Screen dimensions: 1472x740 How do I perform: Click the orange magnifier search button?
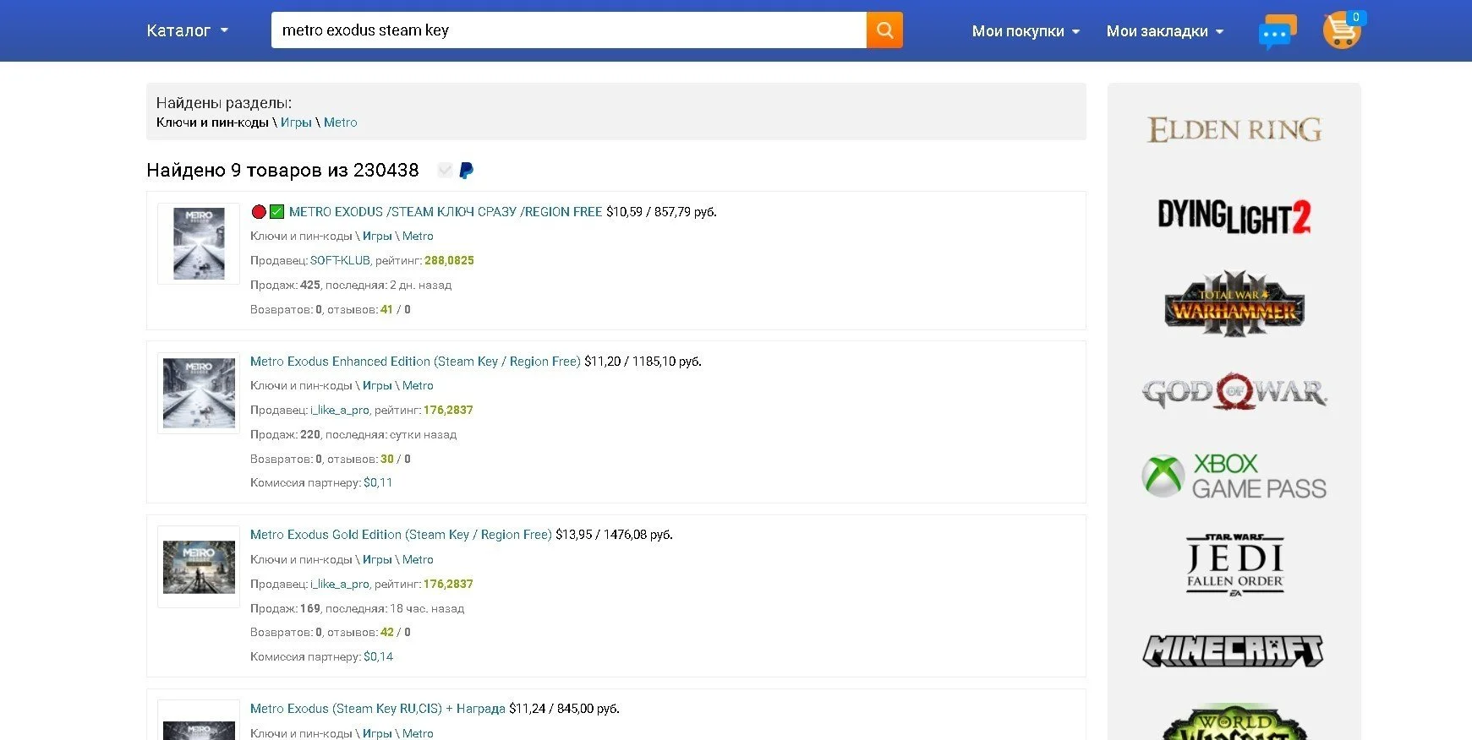pos(884,30)
